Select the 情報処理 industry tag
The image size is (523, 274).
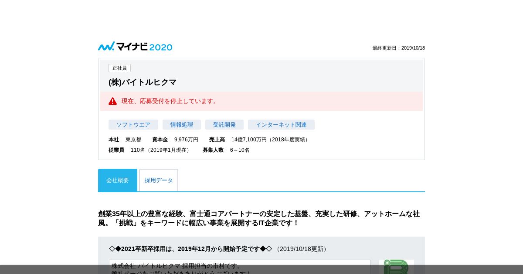coord(182,125)
